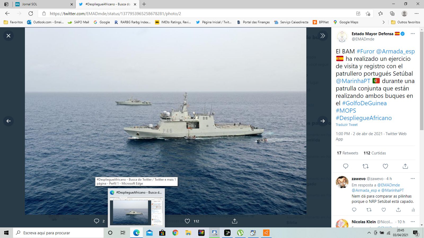The height and width of the screenshot is (238, 424).
Task: Share zawevo's comment icon
Action: [398, 210]
